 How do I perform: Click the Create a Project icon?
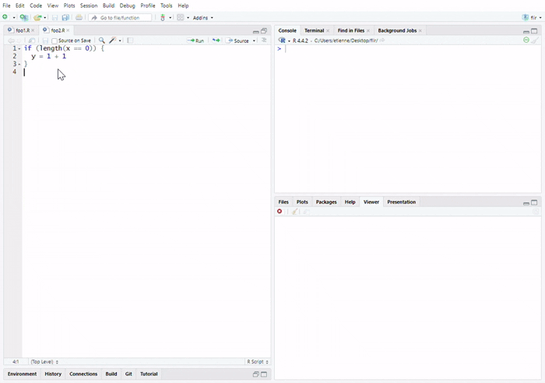[x=23, y=17]
